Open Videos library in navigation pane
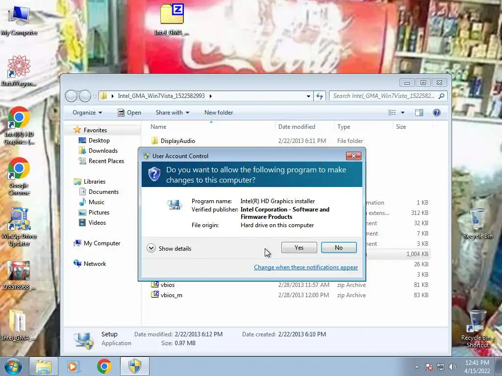This screenshot has width=502, height=376. click(97, 223)
